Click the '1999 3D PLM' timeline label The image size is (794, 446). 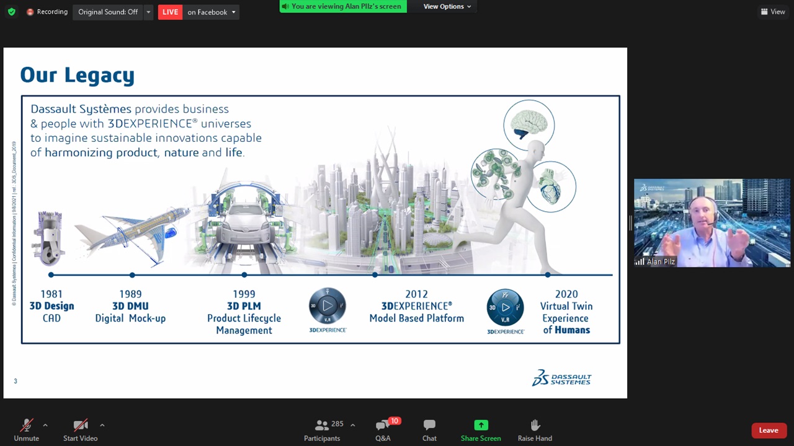coord(244,312)
